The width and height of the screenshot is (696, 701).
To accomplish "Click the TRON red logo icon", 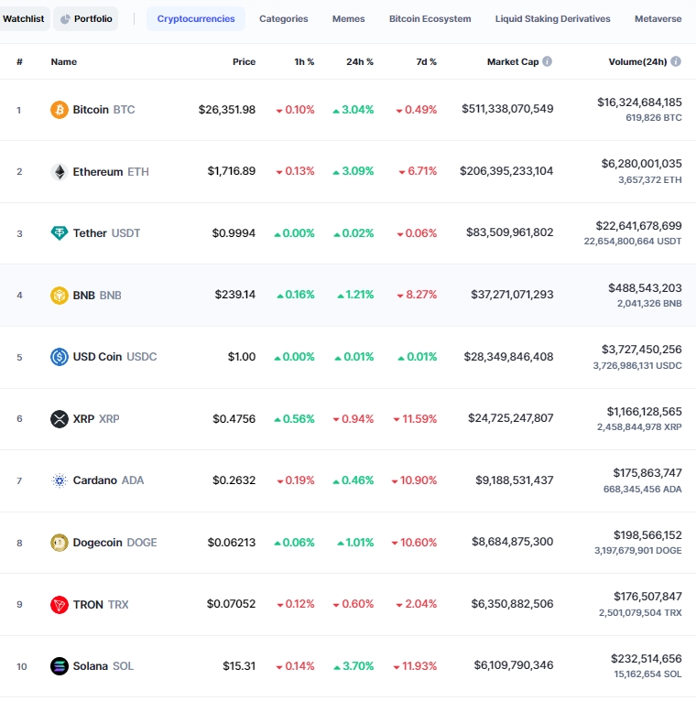I will 60,605.
